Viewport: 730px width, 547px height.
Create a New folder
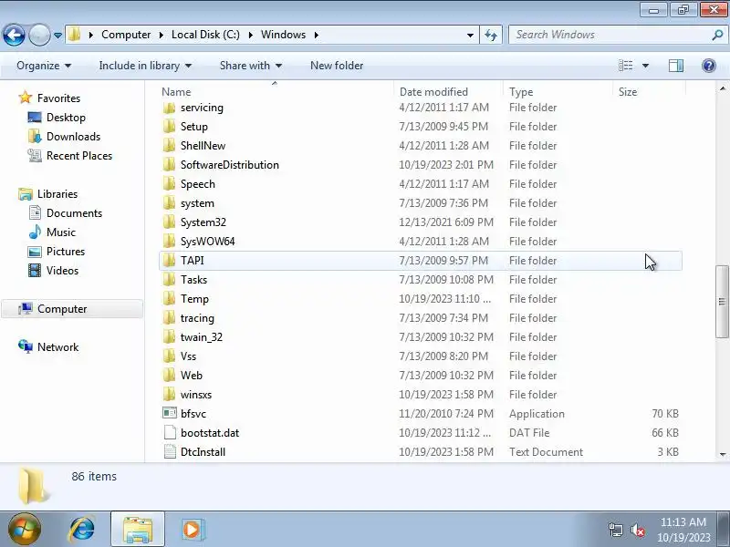tap(337, 66)
